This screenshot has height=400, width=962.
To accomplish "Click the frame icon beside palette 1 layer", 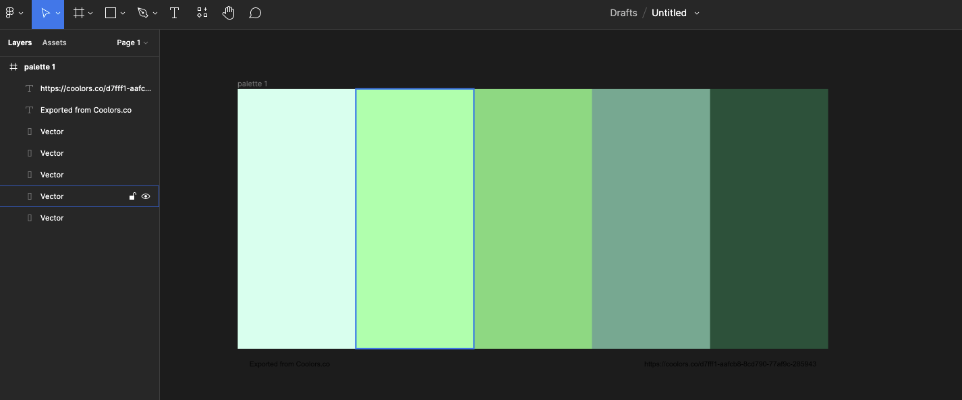I will pos(13,67).
